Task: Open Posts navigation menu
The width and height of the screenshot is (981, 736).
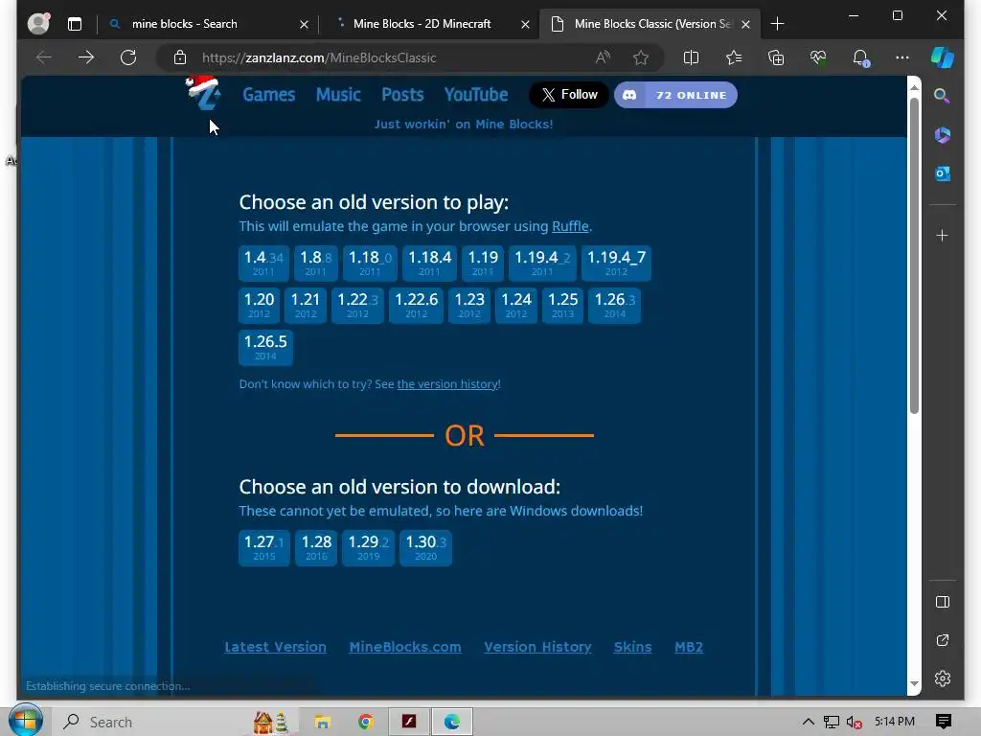Action: coord(402,95)
